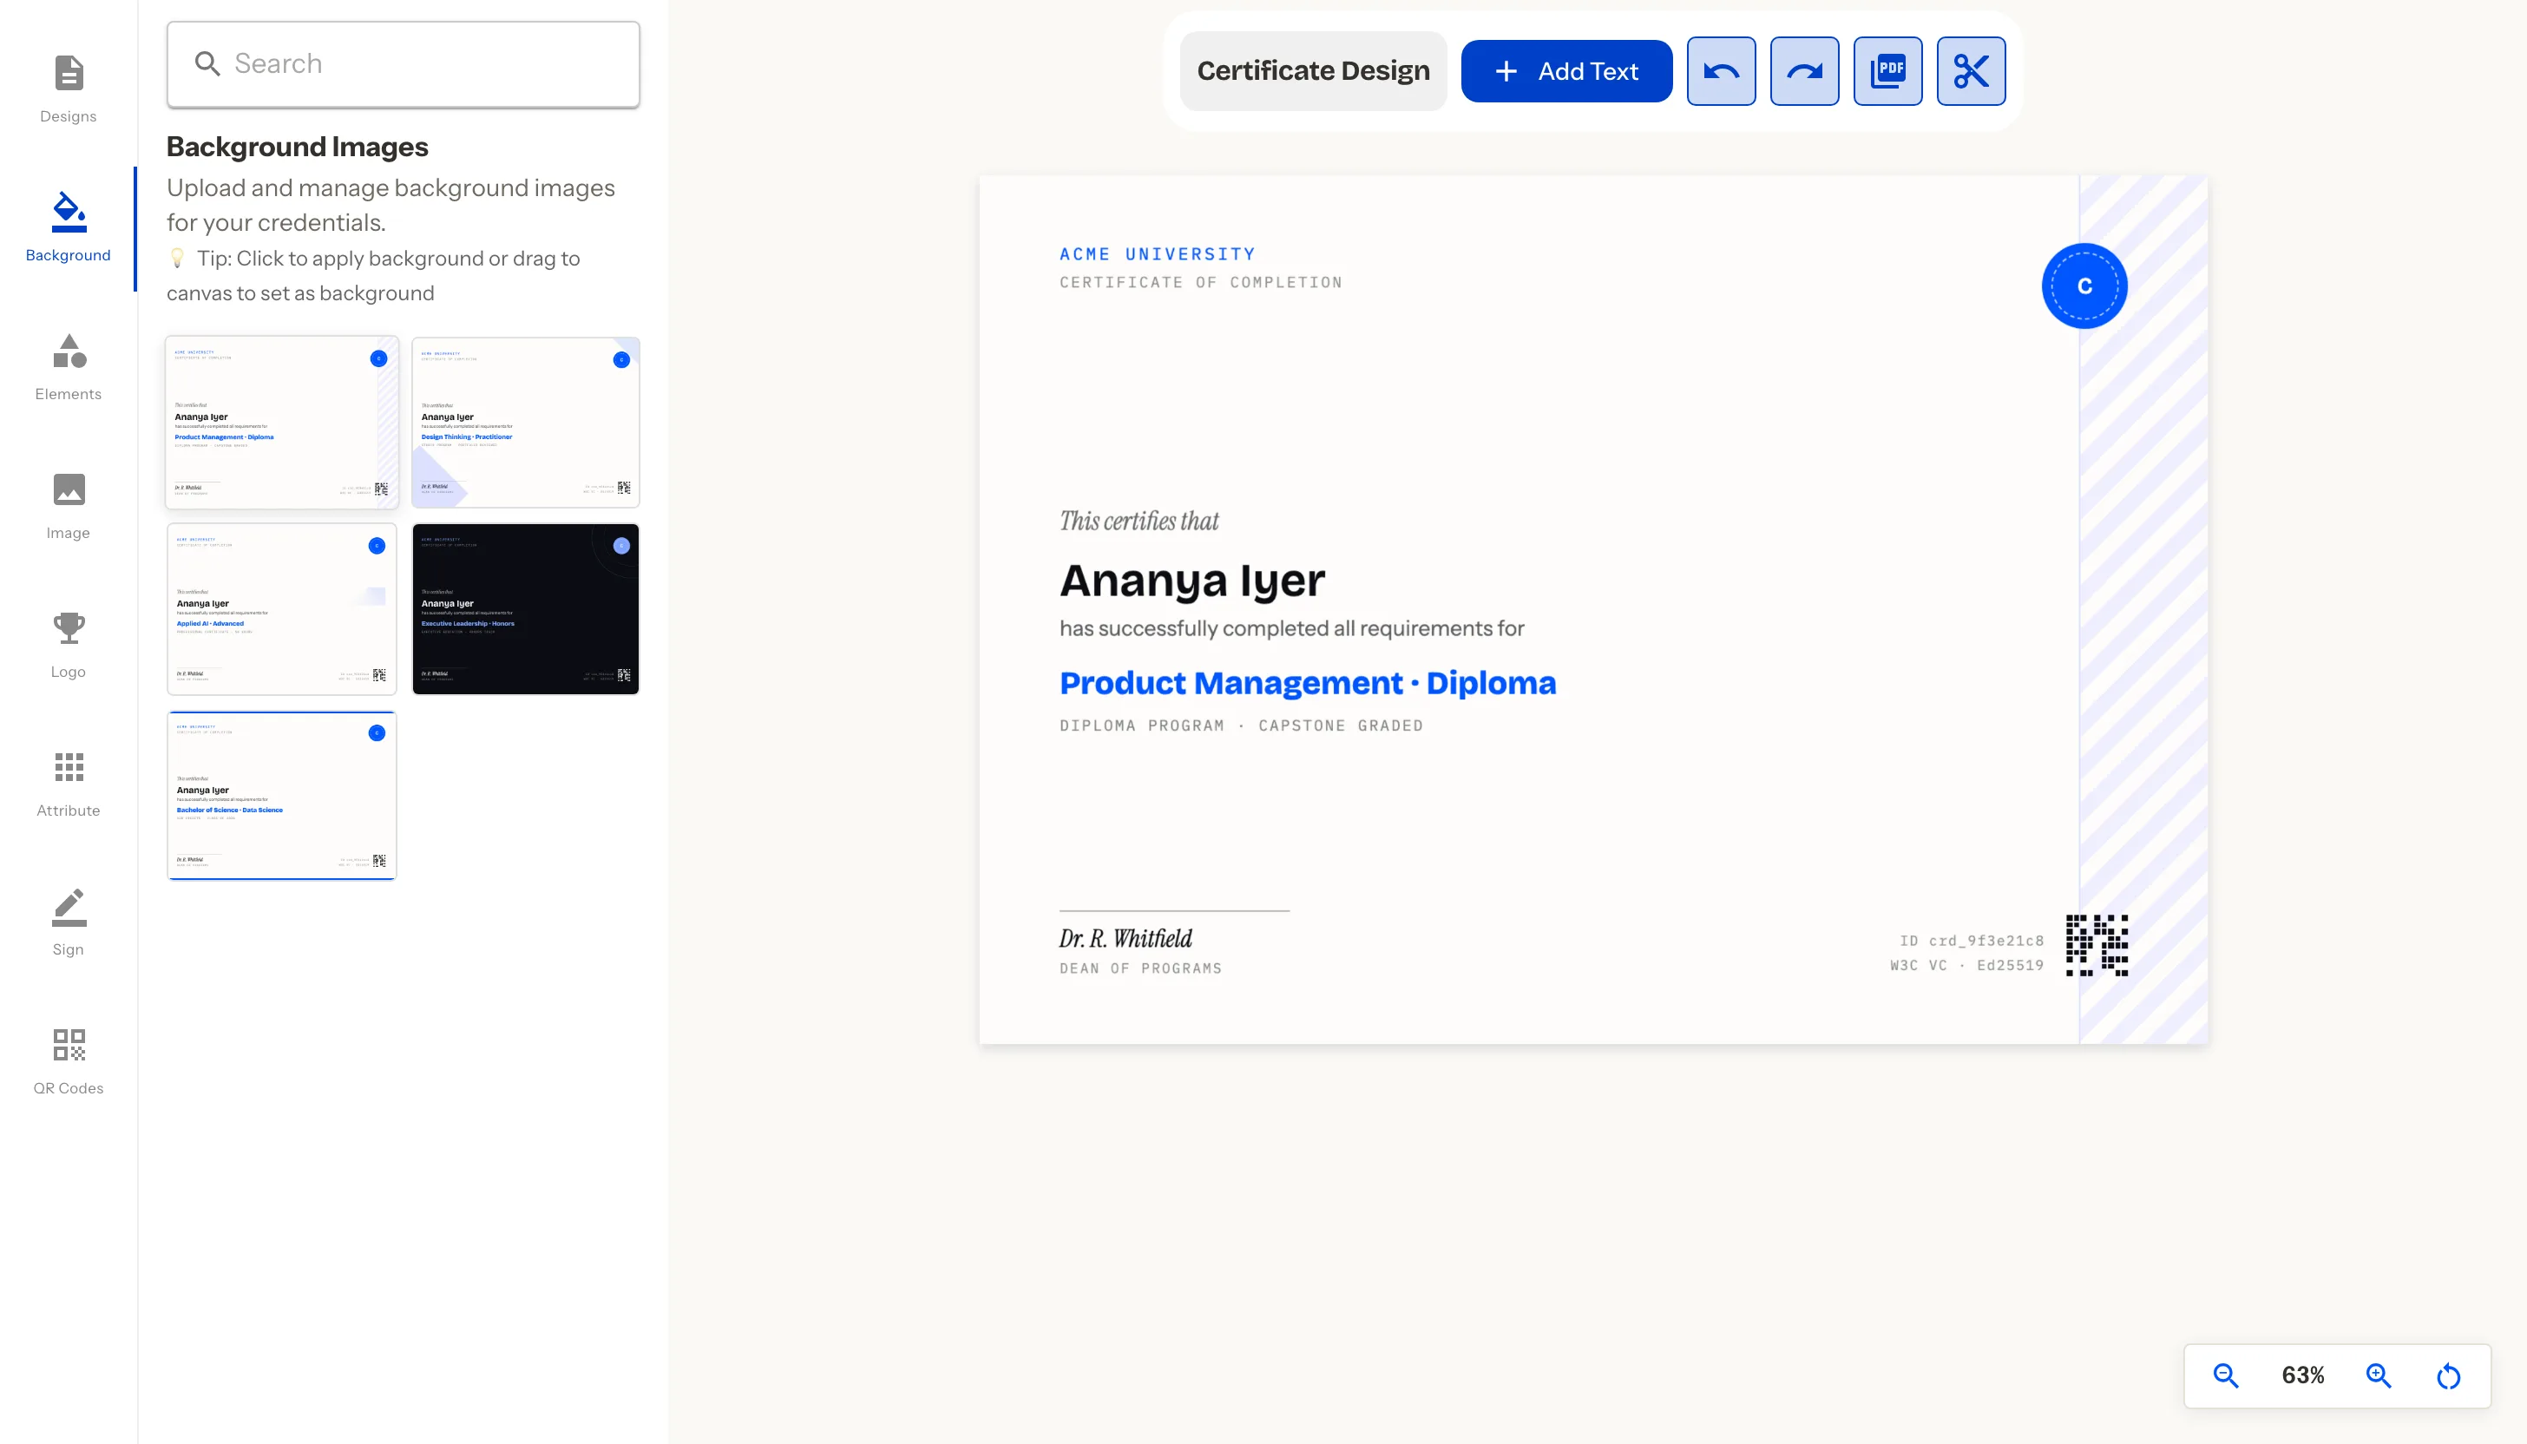Select 'This certifies that' text on canvas

(x=1139, y=521)
